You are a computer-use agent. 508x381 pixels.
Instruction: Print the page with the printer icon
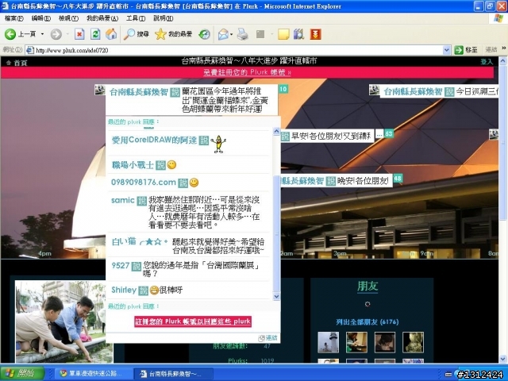[242, 34]
